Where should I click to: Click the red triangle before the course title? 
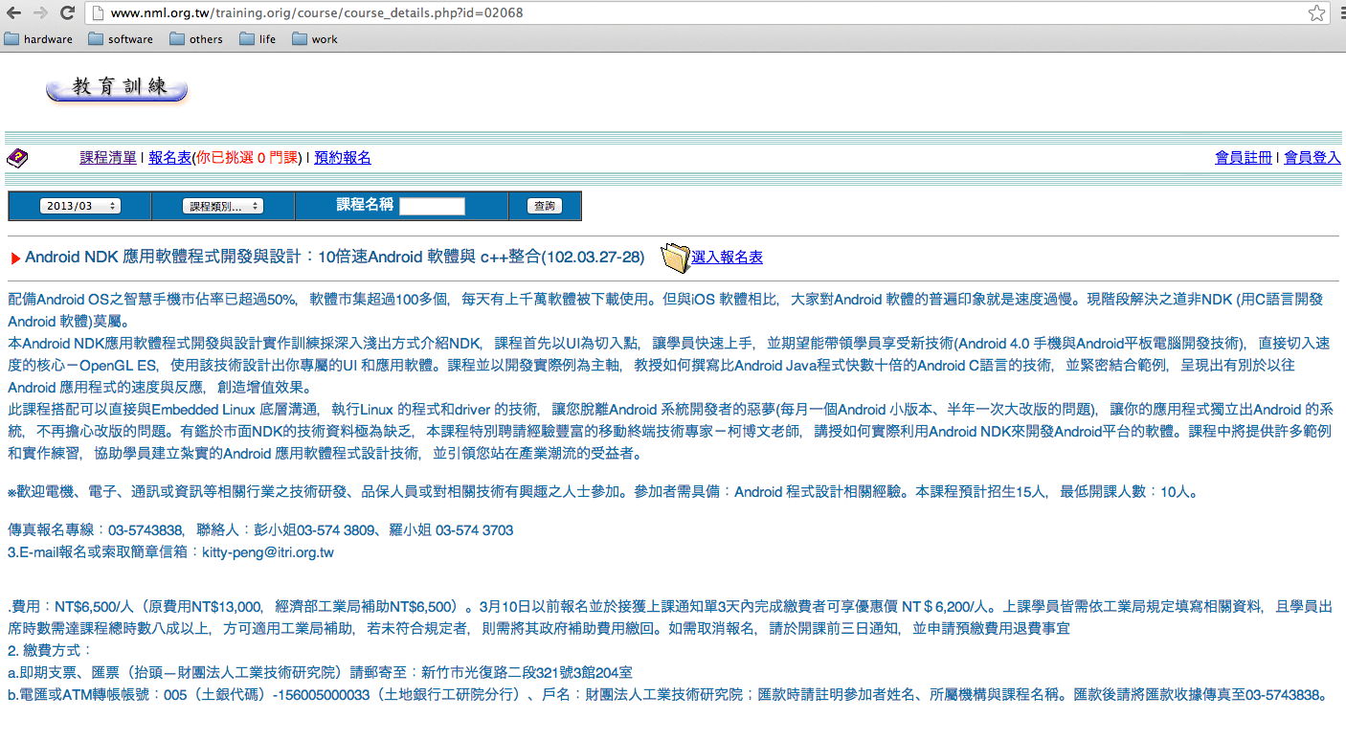[15, 258]
